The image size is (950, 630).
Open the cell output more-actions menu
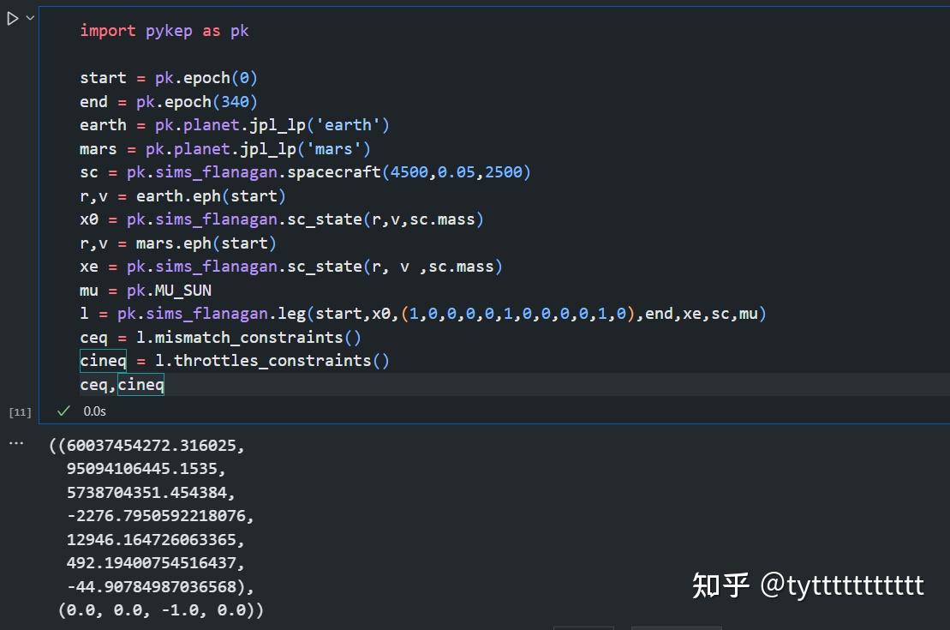click(x=15, y=441)
